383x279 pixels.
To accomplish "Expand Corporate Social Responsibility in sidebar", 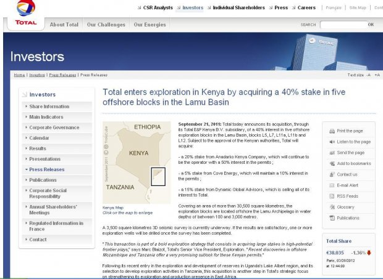I will pos(57,193).
